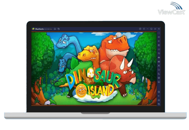Click the play-in-square icon in the sidebar

[x=159, y=45]
